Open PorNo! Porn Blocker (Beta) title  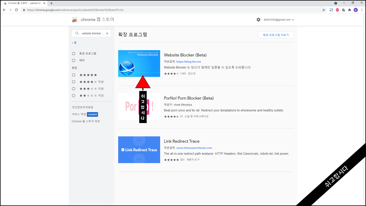[189, 98]
